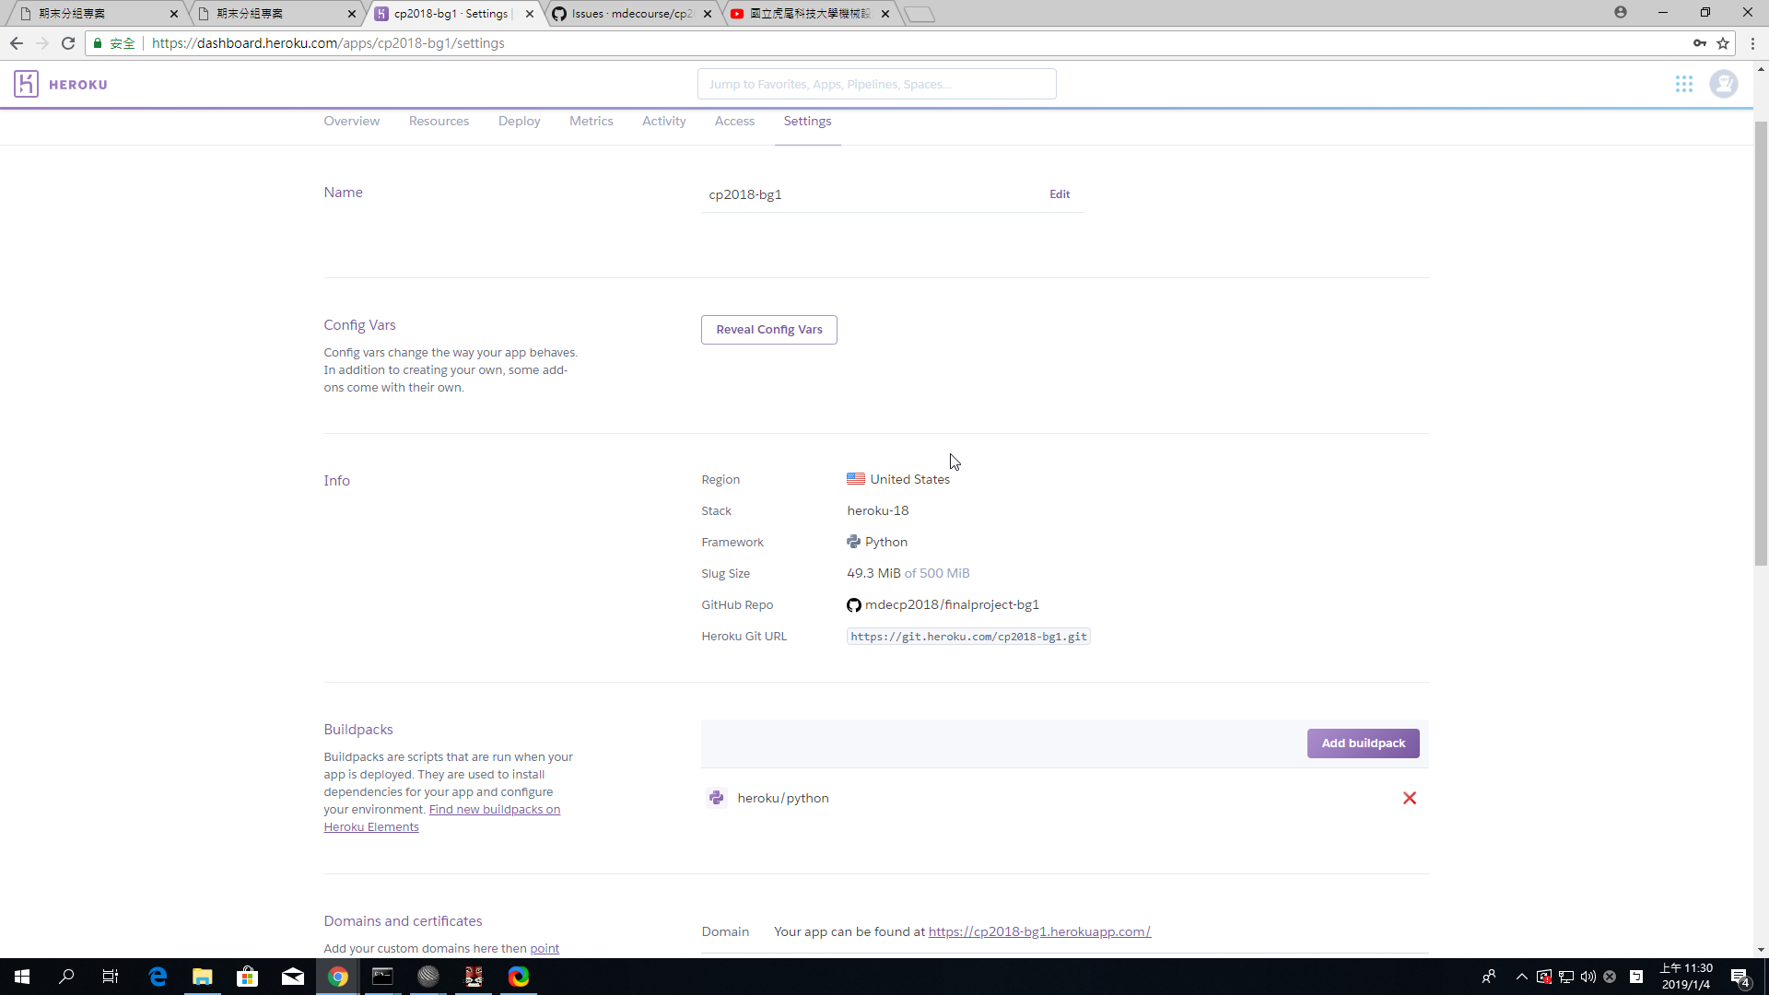The image size is (1769, 995).
Task: Bookmark page with the star icon
Action: [x=1723, y=43]
